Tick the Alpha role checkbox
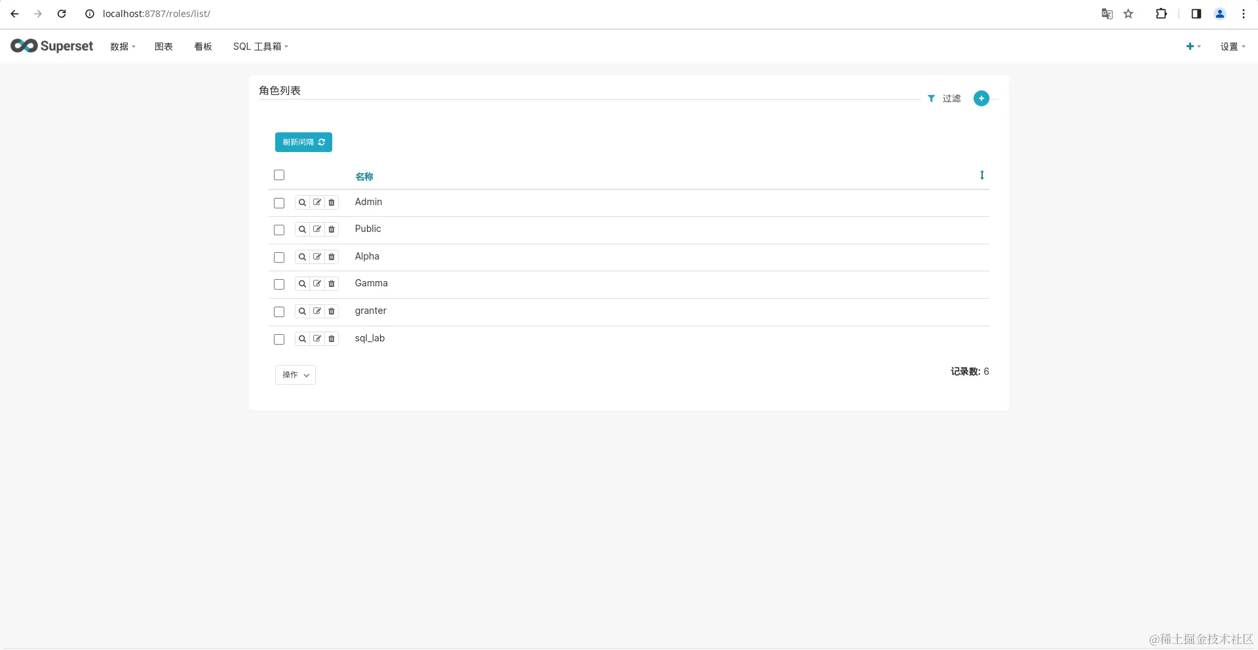Viewport: 1258px width, 650px height. click(279, 258)
